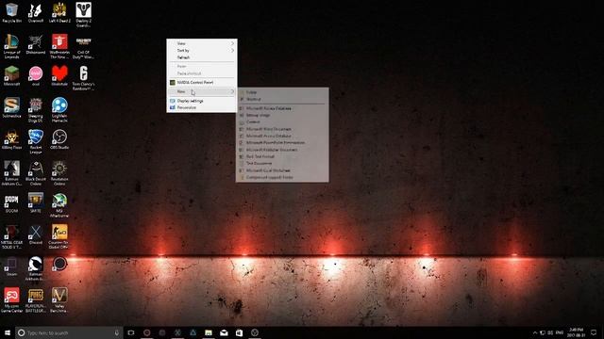Select the Black Desert Online shortcut
The image size is (604, 339).
36,173
